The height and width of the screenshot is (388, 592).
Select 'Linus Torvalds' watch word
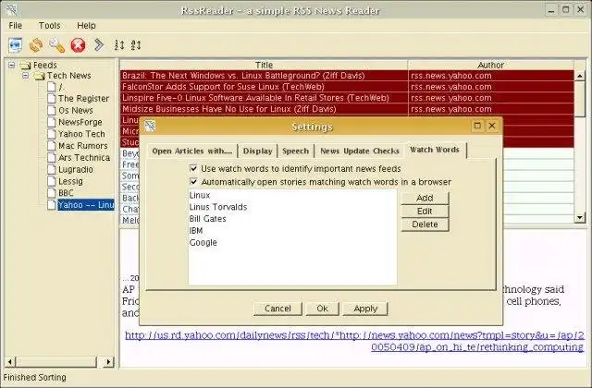click(x=292, y=207)
